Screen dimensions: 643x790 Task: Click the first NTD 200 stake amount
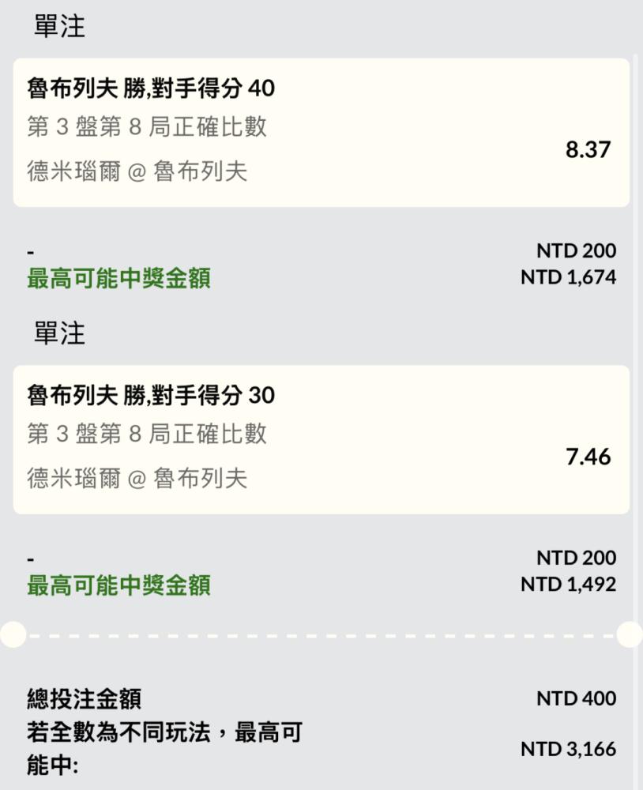[x=576, y=250]
